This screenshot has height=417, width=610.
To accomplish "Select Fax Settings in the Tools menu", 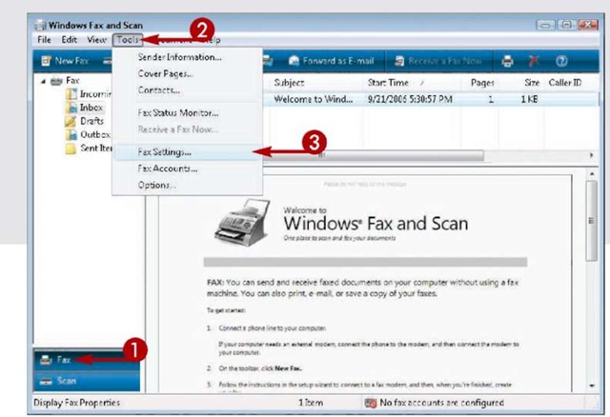I will coord(188,152).
